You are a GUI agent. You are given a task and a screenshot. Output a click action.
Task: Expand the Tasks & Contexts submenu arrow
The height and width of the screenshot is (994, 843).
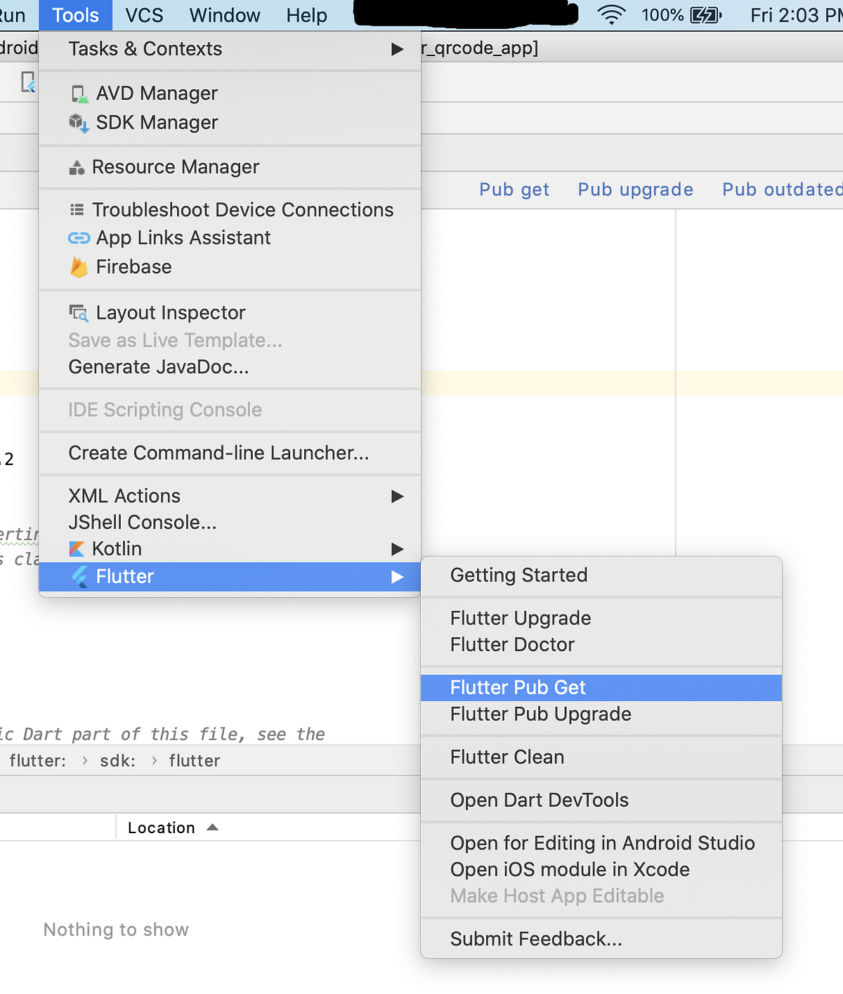pyautogui.click(x=398, y=49)
